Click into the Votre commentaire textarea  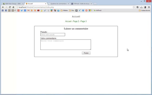click(66, 45)
